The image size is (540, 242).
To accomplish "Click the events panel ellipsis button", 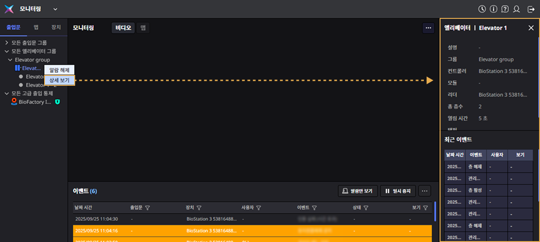I will pos(424,191).
